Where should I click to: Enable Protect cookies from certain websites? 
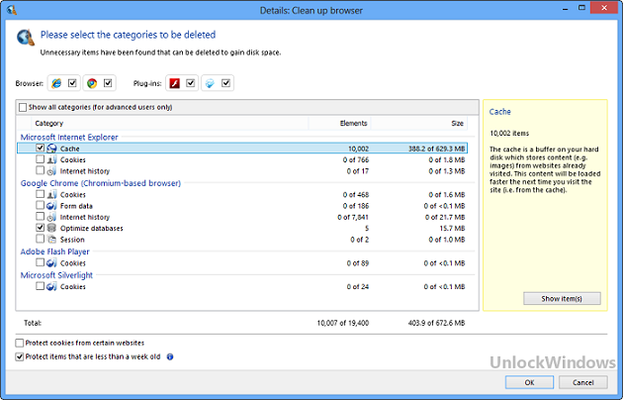point(20,343)
